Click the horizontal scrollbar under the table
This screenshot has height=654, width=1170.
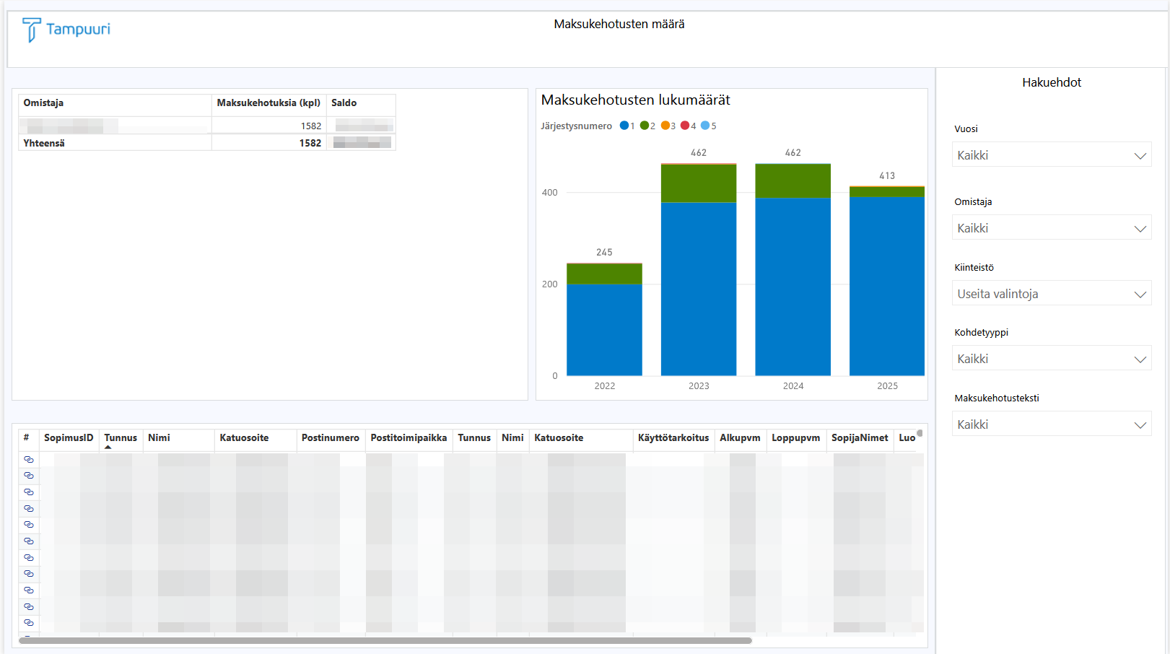[x=385, y=640]
